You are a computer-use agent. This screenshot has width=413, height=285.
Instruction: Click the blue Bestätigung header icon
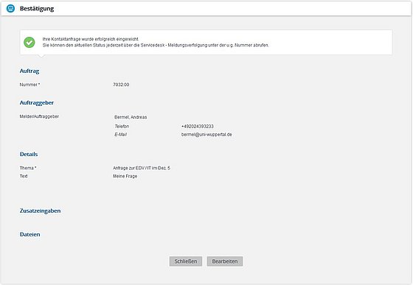[x=10, y=8]
